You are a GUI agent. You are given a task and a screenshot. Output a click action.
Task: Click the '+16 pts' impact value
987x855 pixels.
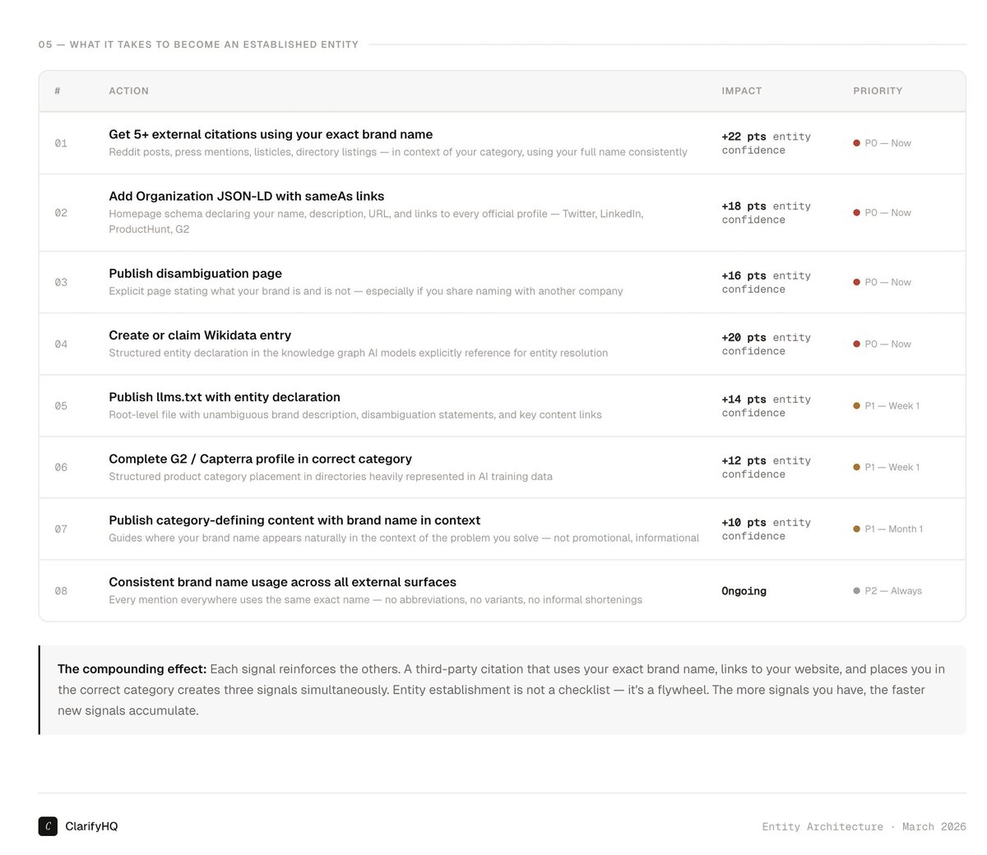(744, 275)
